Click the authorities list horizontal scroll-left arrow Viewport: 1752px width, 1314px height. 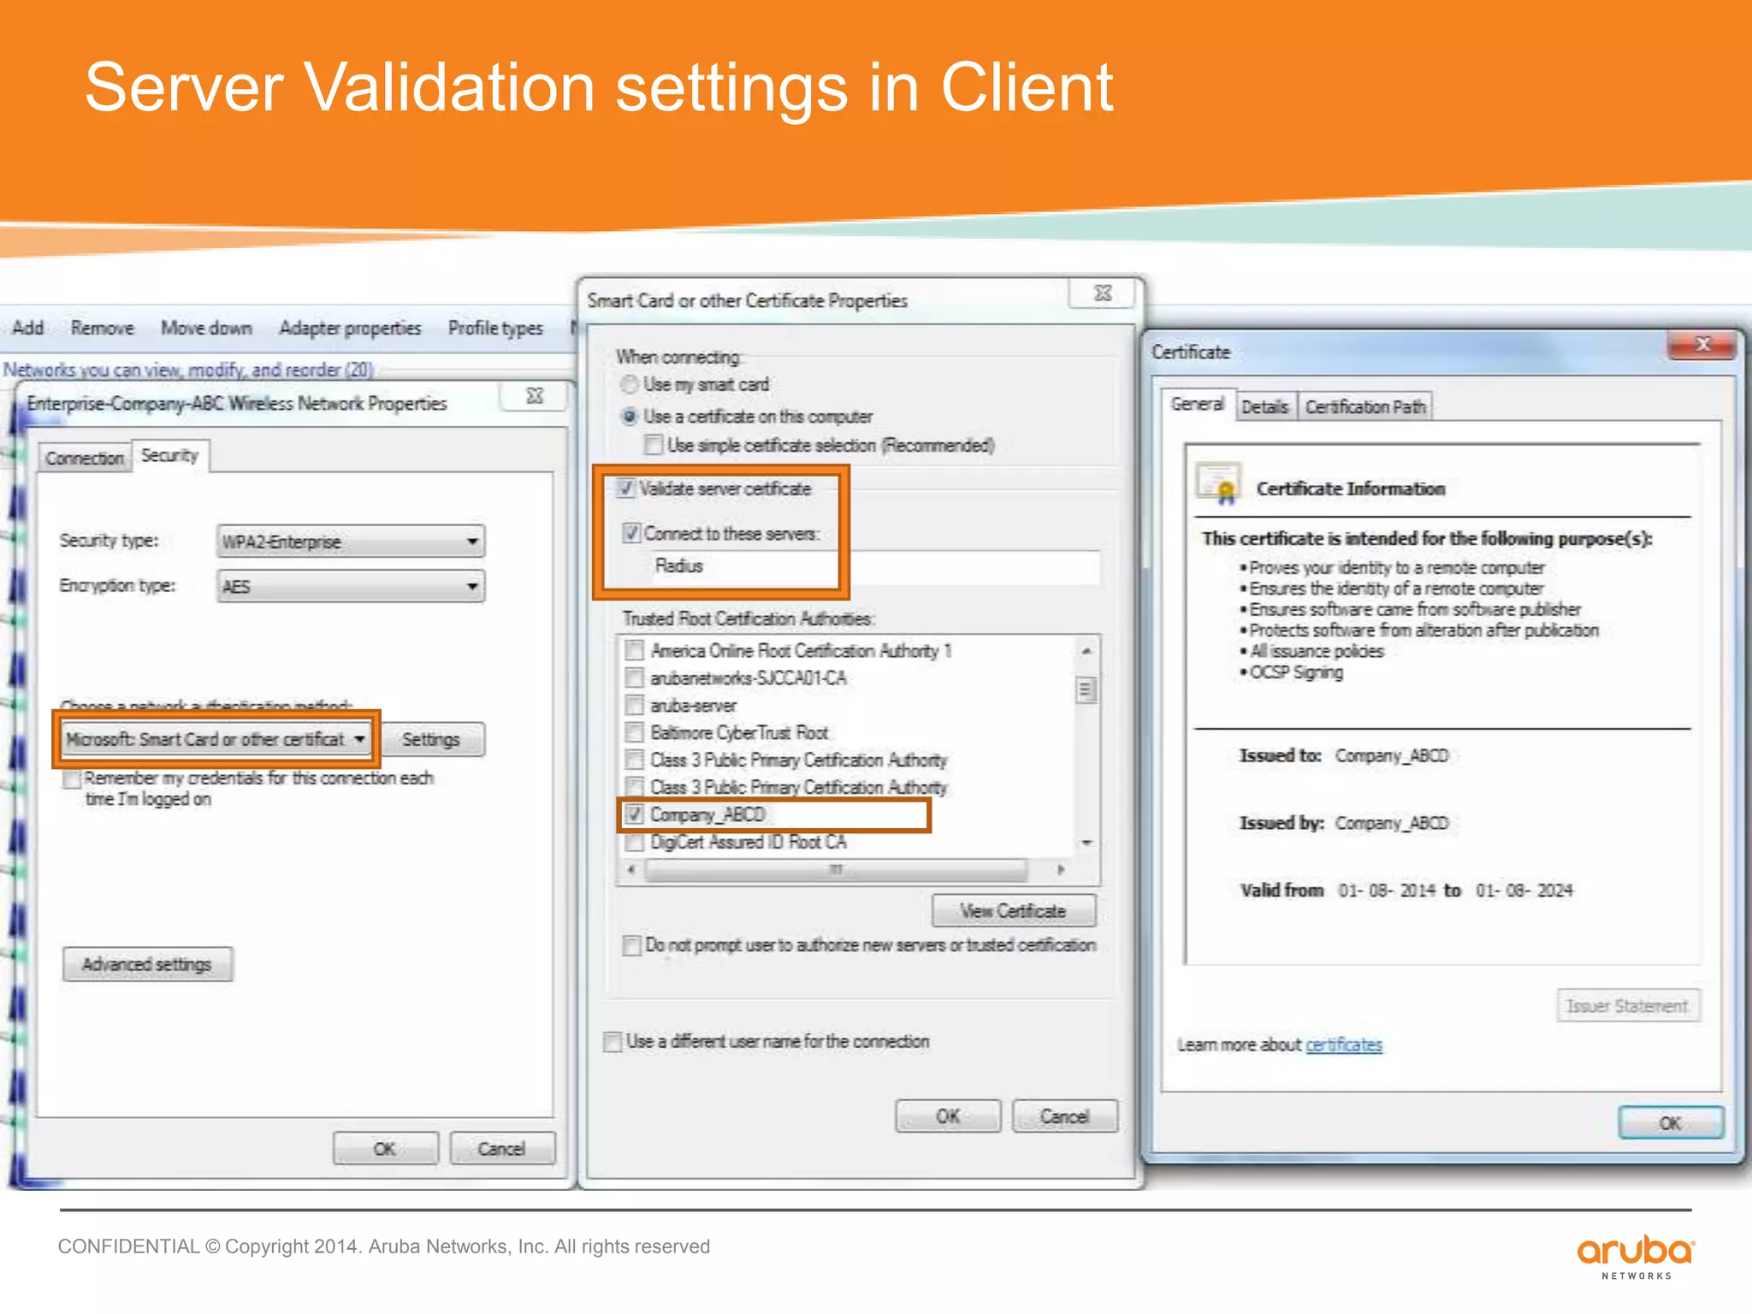(631, 869)
